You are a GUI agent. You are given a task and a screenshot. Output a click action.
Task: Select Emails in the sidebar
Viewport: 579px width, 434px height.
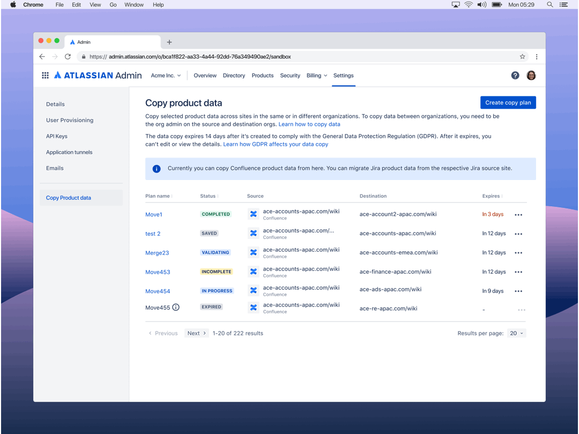tap(55, 168)
